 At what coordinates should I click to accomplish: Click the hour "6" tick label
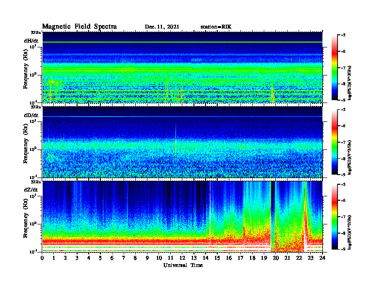pos(112,258)
